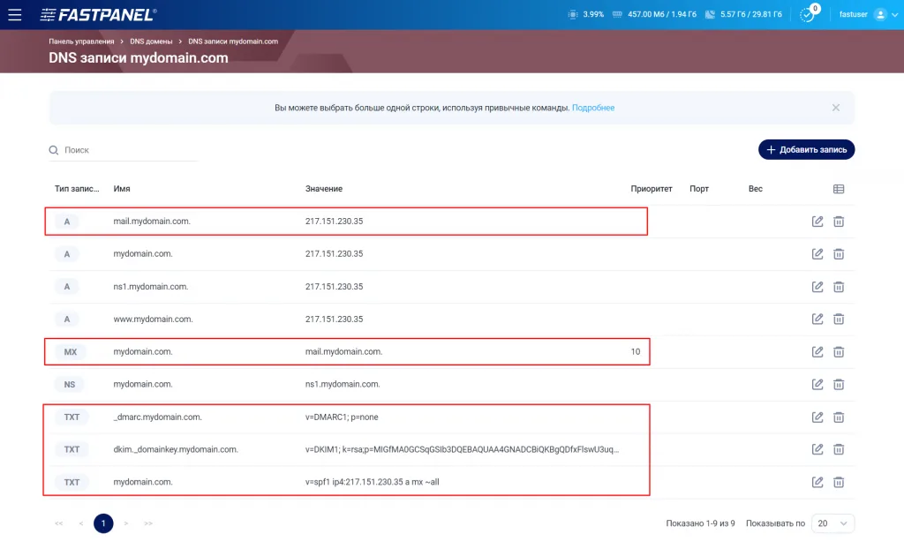Delete the NS record for mydomain.com

(839, 384)
